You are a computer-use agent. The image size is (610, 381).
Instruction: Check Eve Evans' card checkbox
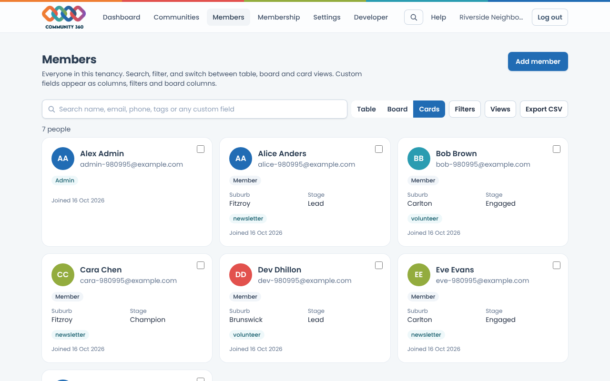pos(557,265)
